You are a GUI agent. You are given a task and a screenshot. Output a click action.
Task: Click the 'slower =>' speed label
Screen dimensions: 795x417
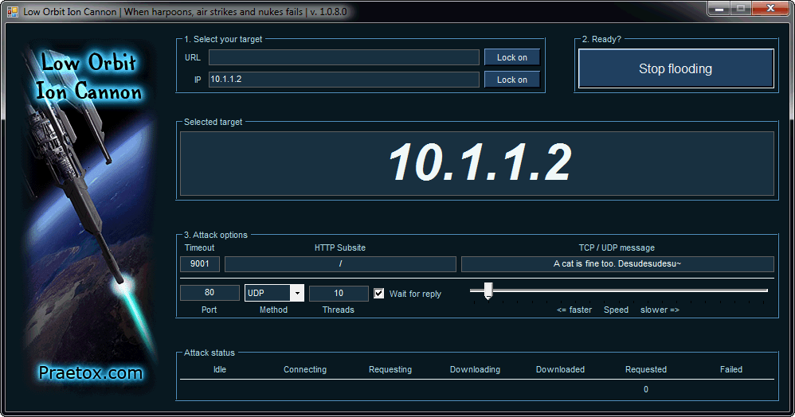tap(660, 310)
